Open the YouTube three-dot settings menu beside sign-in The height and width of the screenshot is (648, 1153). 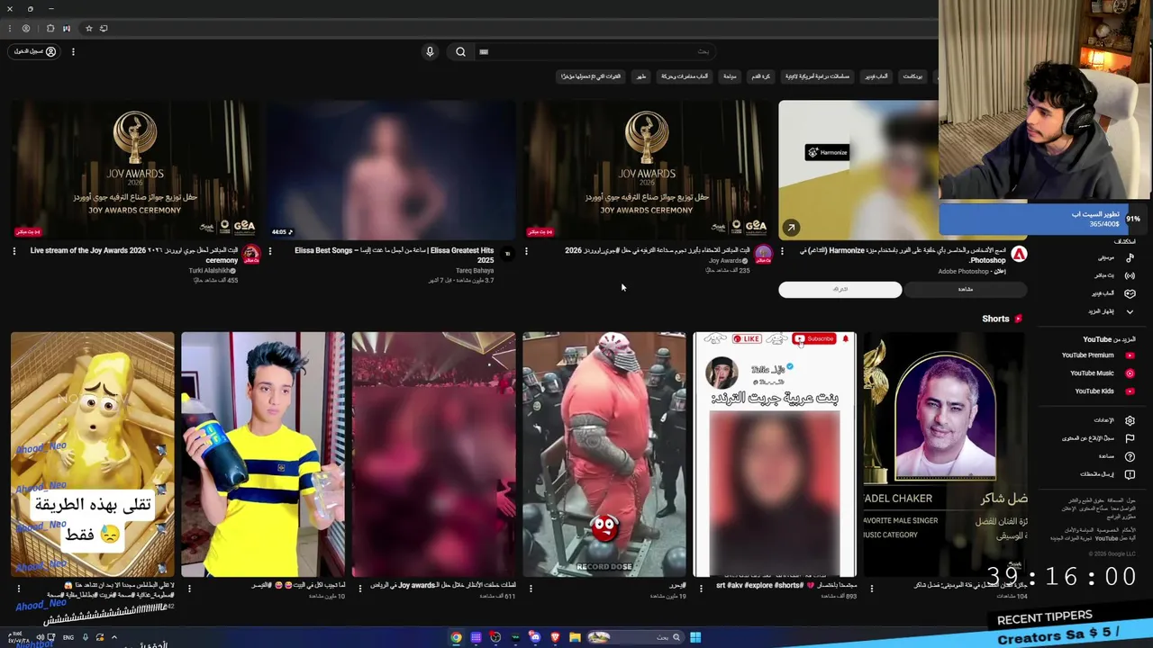pos(73,52)
